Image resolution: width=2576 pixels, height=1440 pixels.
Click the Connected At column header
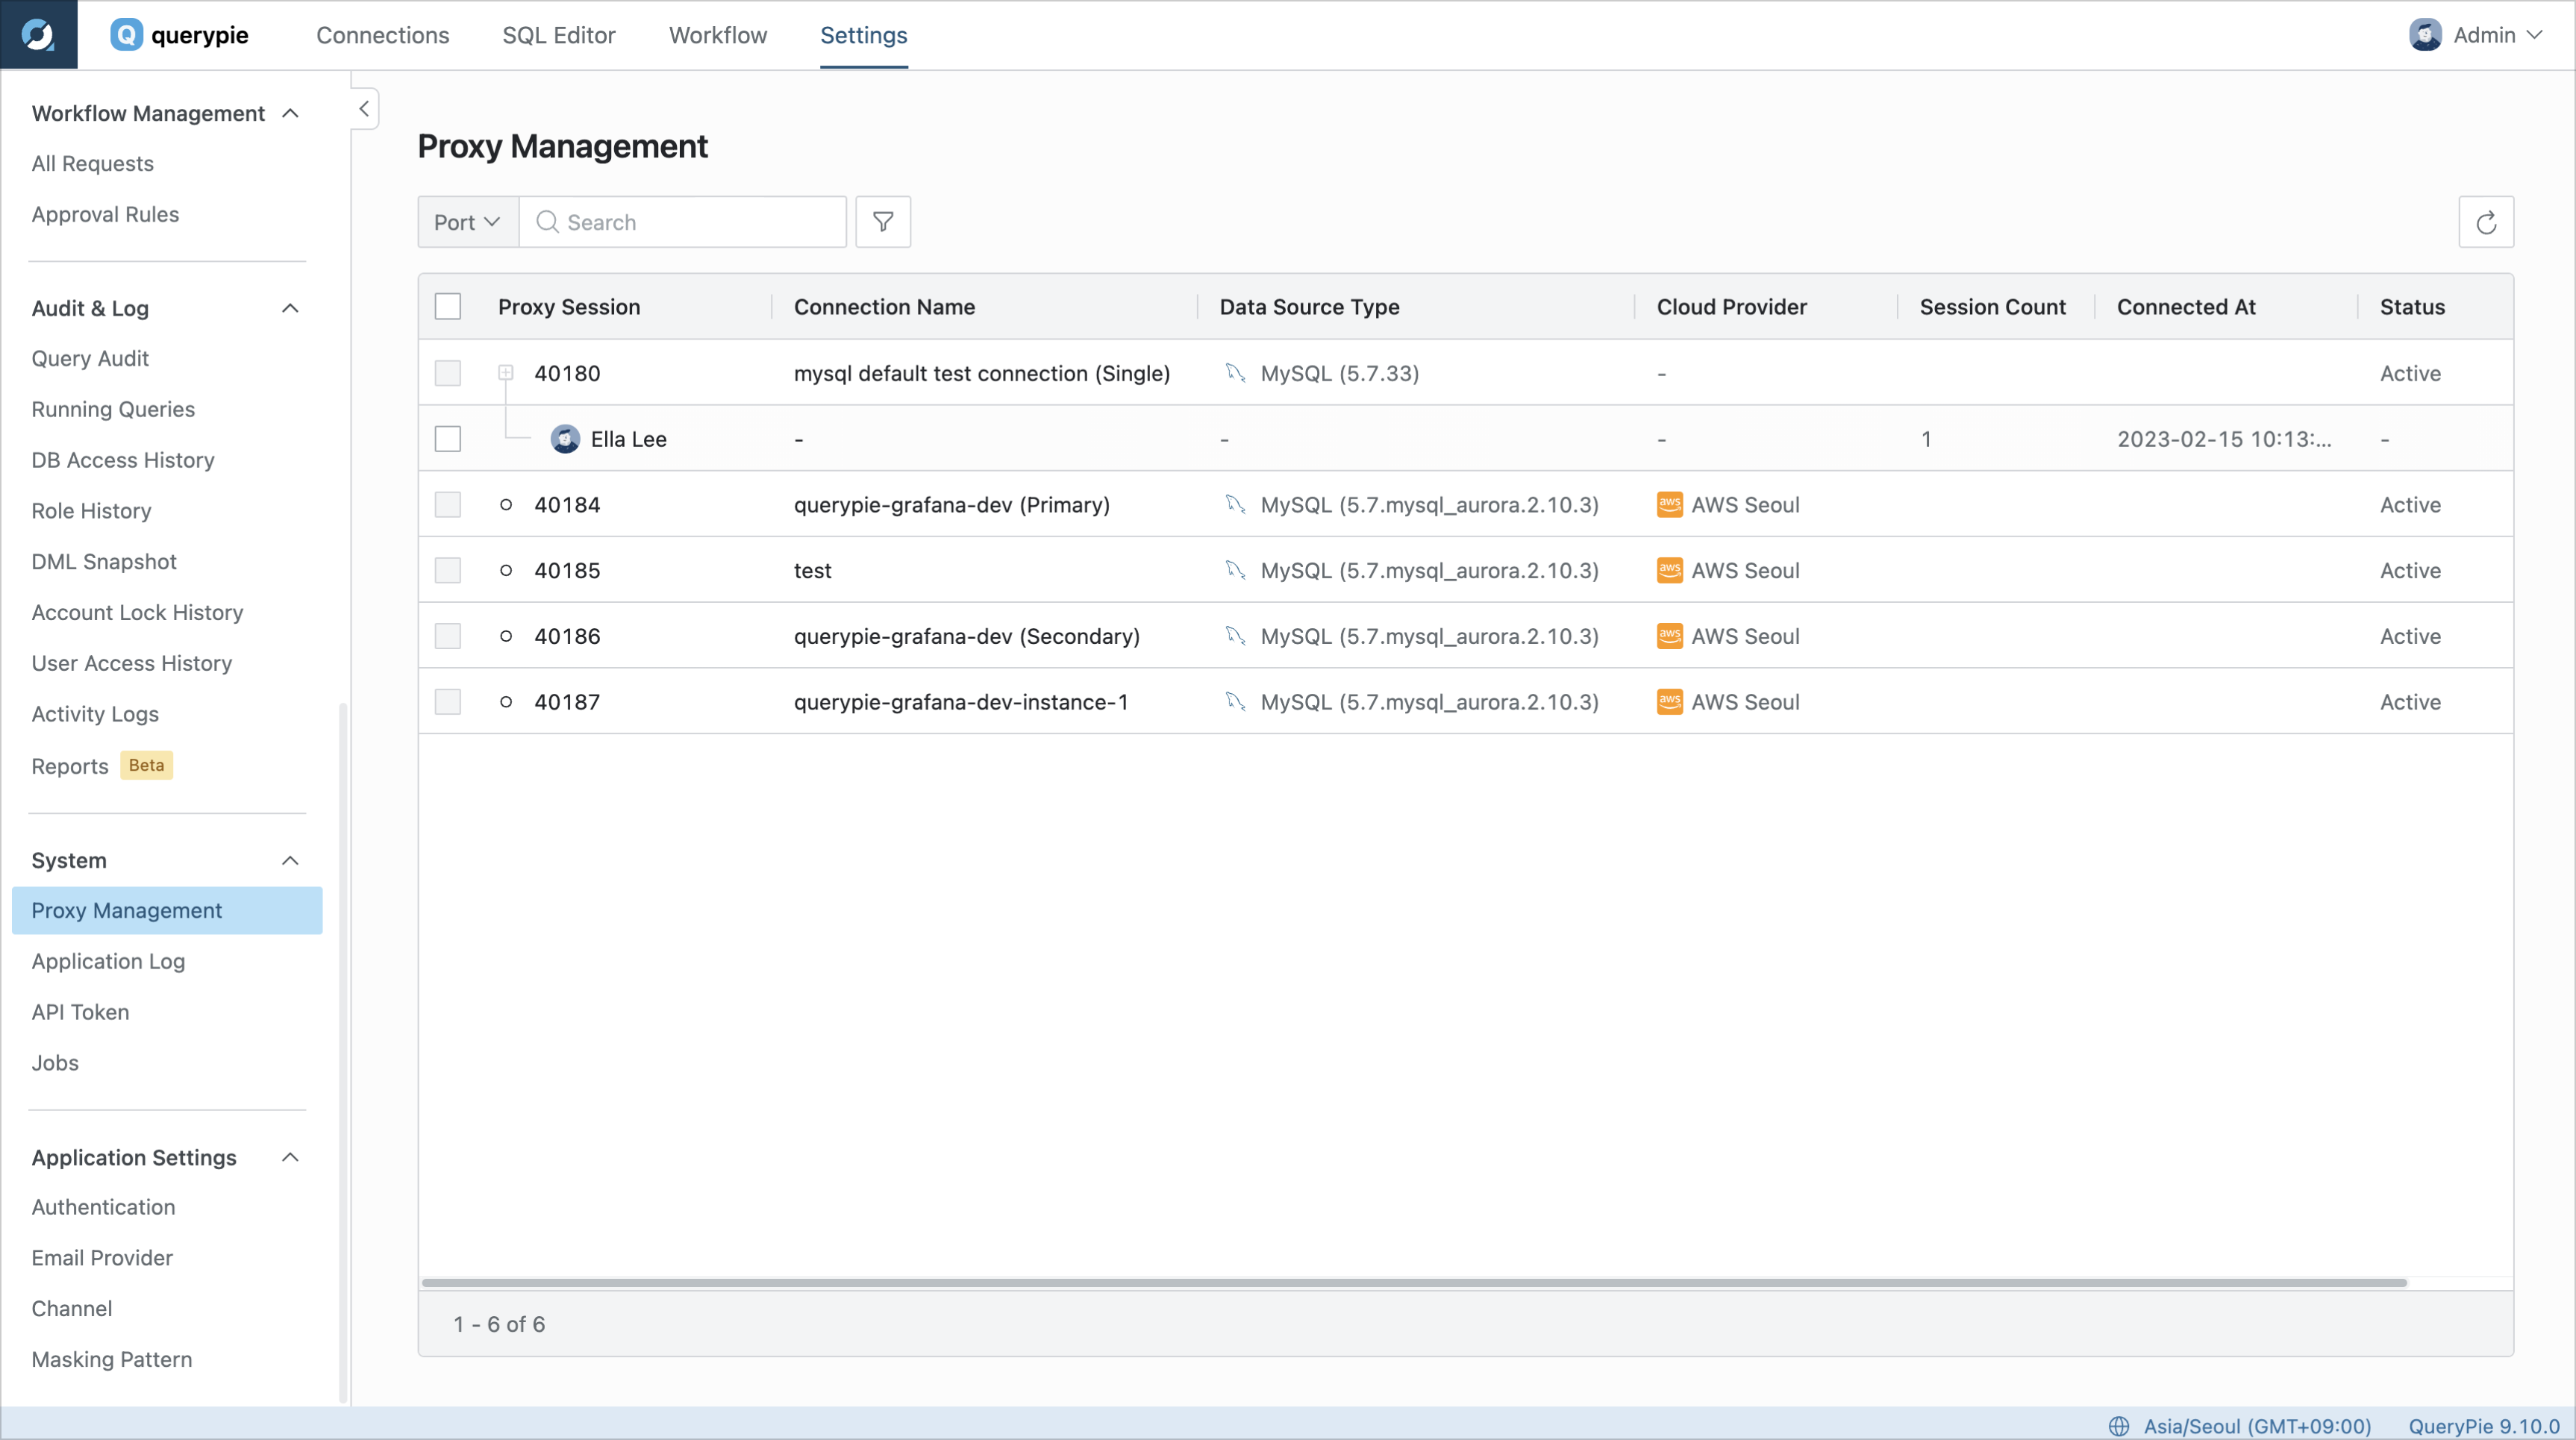click(x=2186, y=307)
